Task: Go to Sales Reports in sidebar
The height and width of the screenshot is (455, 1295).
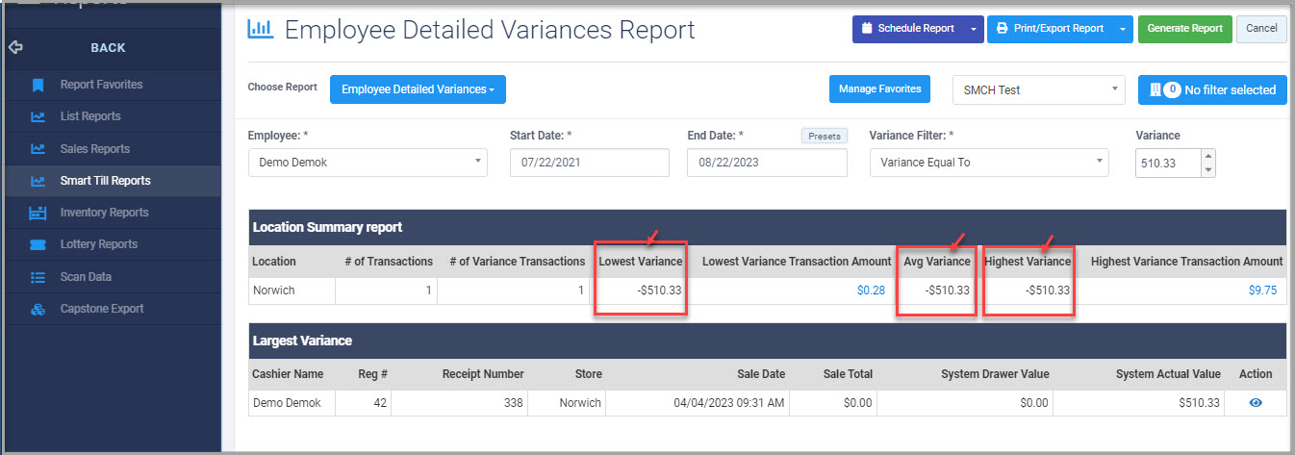Action: click(94, 149)
